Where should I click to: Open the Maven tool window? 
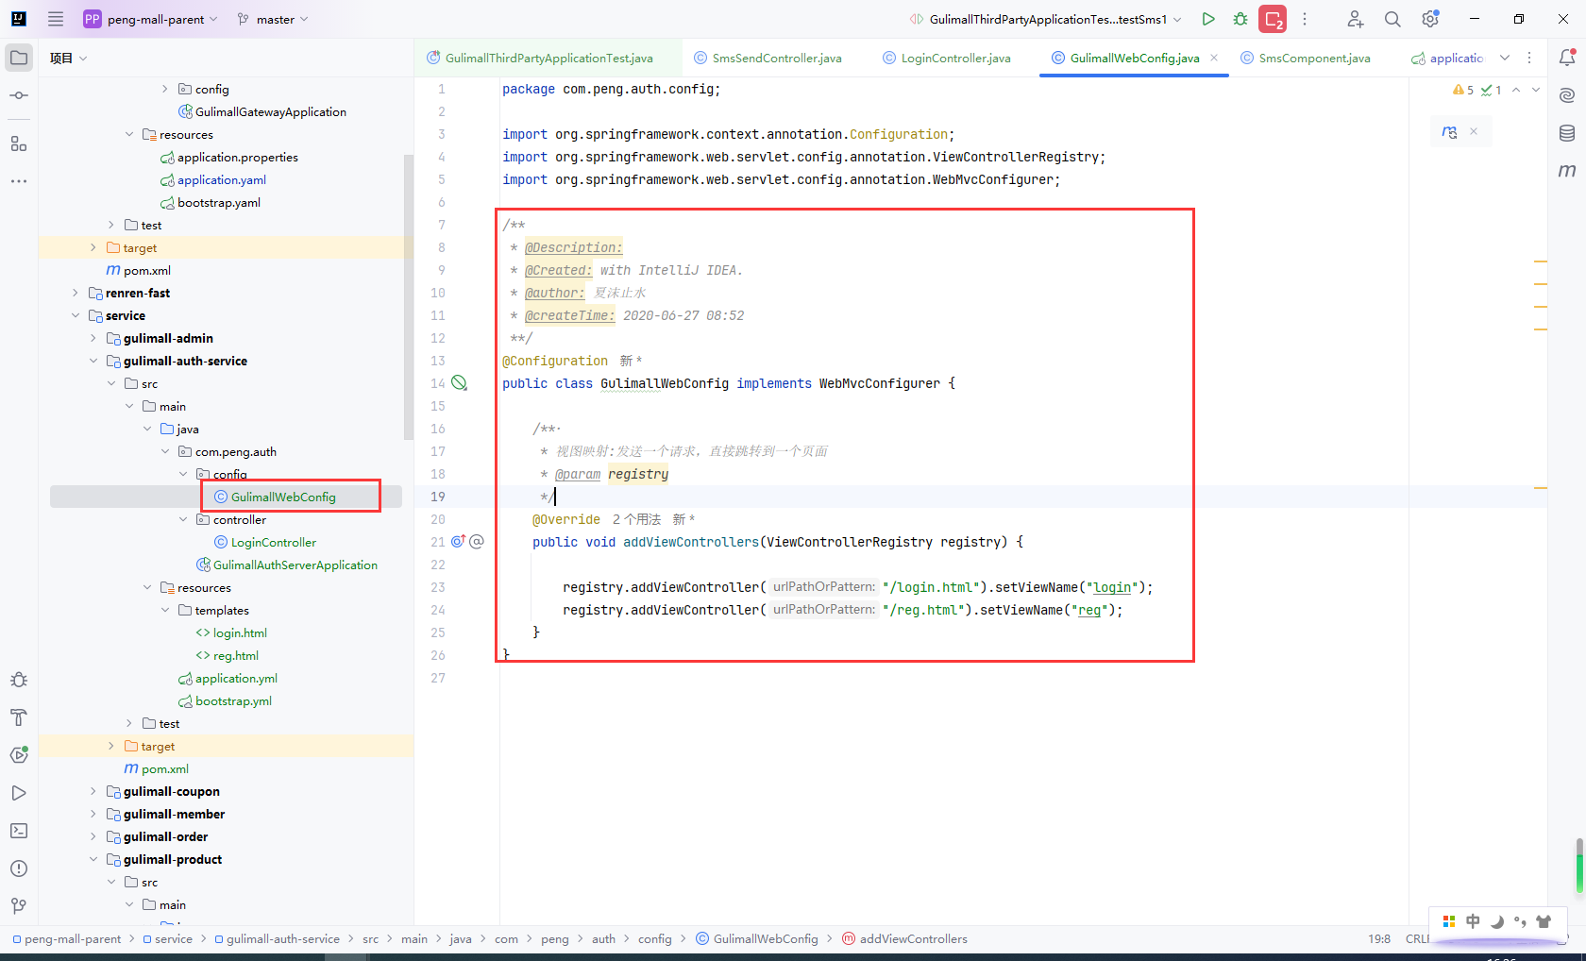(1567, 171)
